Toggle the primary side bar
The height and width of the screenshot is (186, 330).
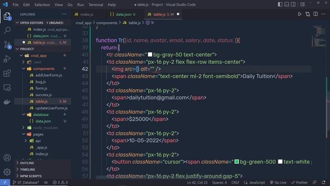(280, 5)
